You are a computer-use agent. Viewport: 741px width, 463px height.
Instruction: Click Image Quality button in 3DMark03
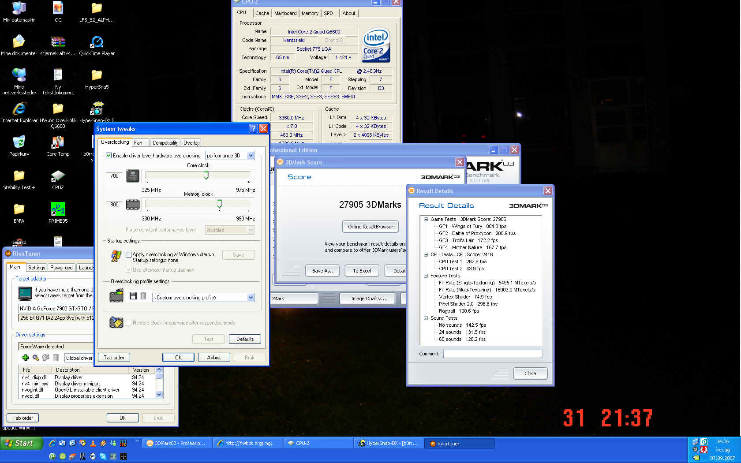pos(368,299)
